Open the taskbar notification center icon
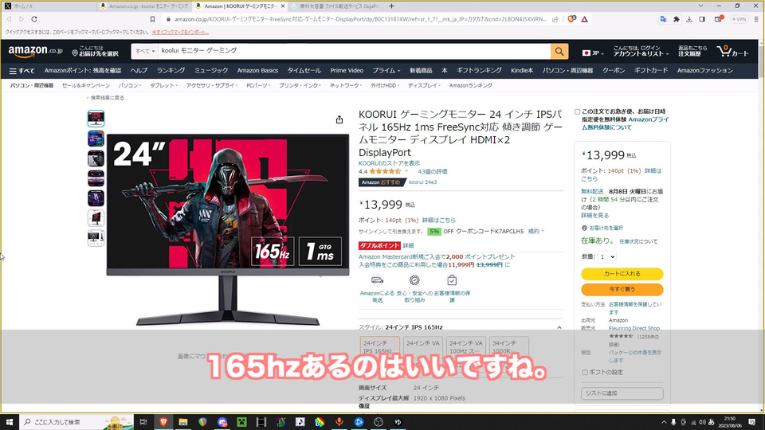765x430 pixels. 751,422
